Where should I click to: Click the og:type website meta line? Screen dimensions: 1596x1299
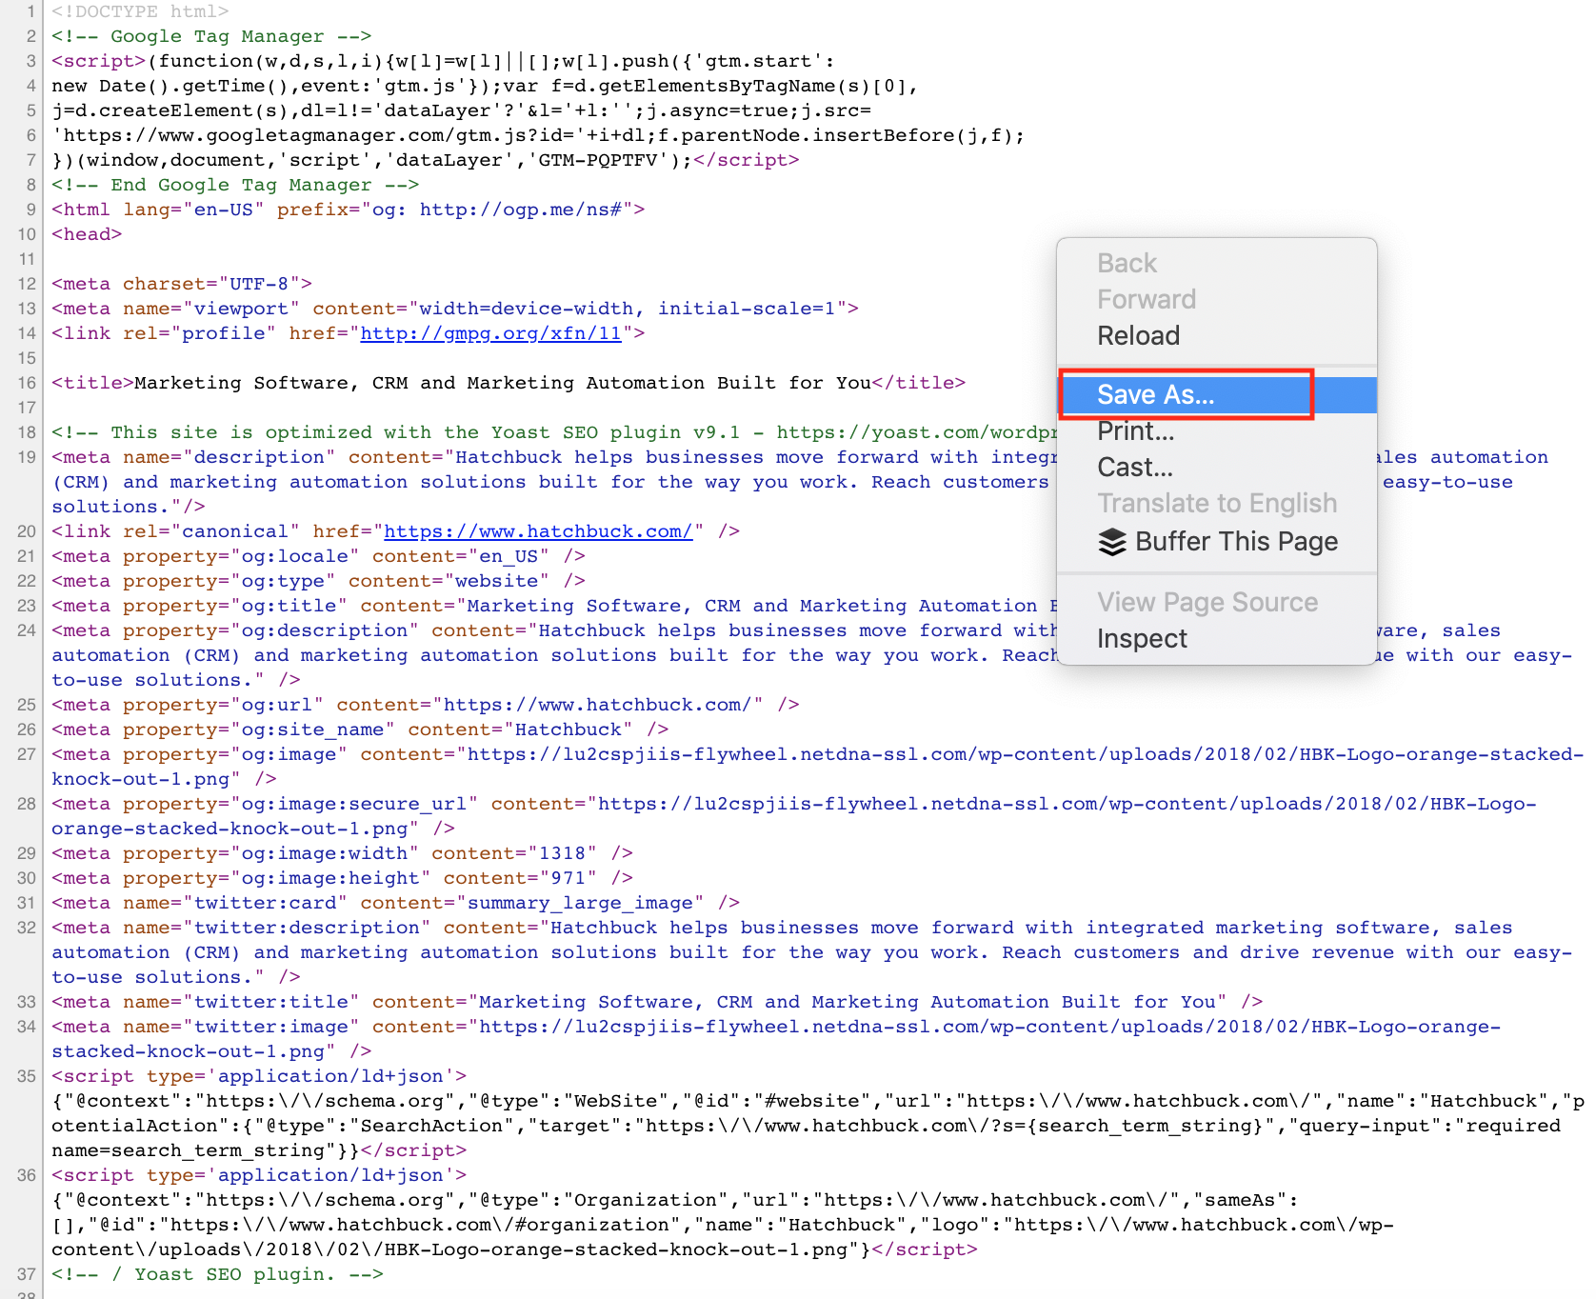pyautogui.click(x=318, y=581)
